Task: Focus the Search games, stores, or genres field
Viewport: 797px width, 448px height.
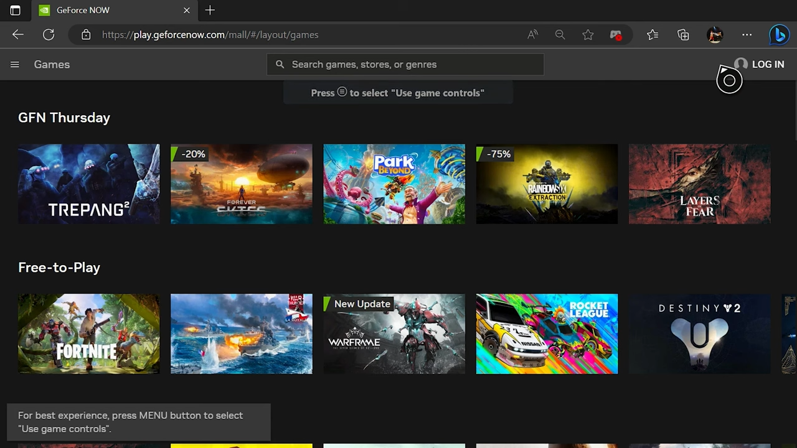Action: (x=405, y=65)
